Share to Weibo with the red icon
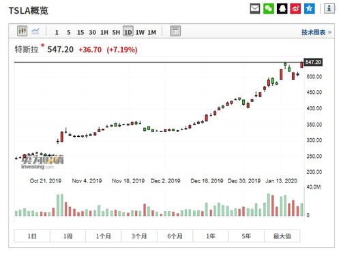 tap(295, 9)
